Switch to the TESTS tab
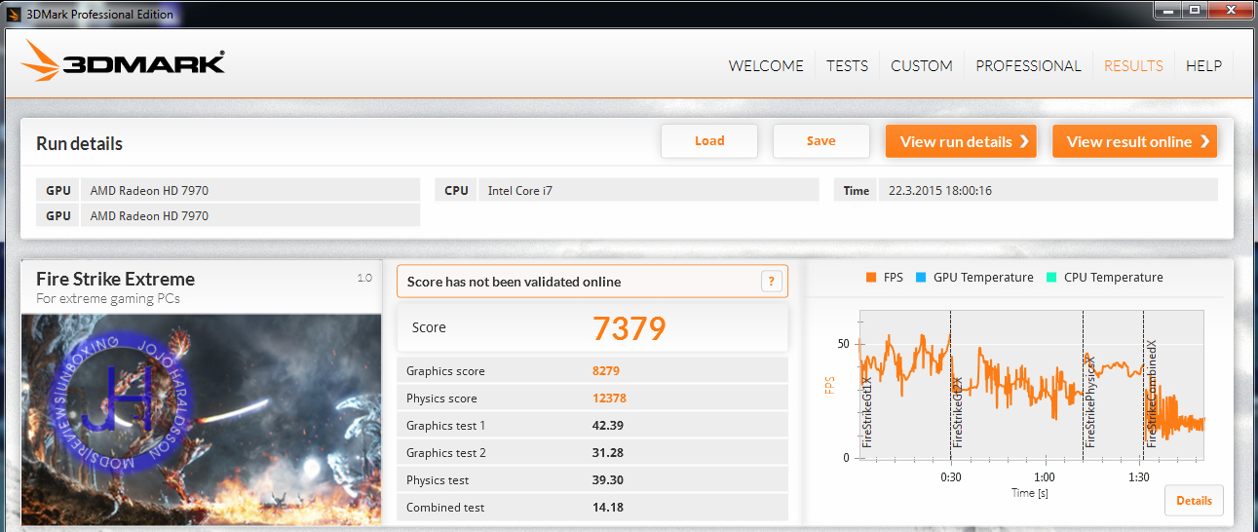Screen dimensions: 1258x532 point(847,66)
